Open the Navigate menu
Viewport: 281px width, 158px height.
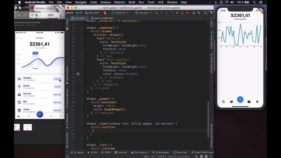coord(81,2)
